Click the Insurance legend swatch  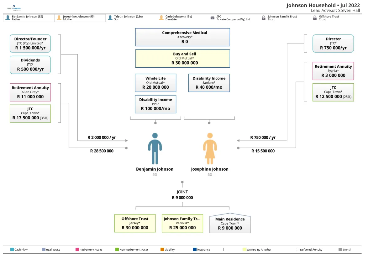(195, 250)
